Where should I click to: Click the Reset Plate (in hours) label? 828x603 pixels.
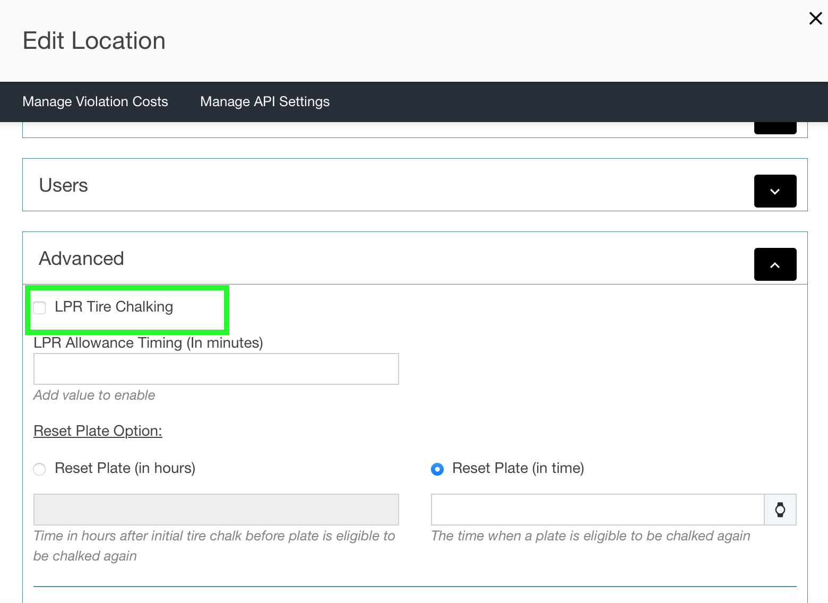tap(125, 468)
